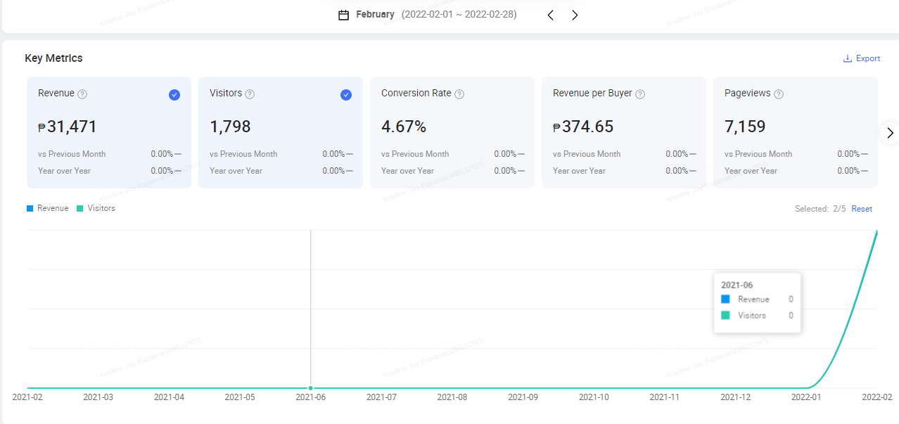Click the Pageviews help question icon
This screenshot has width=899, height=424.
(x=779, y=94)
